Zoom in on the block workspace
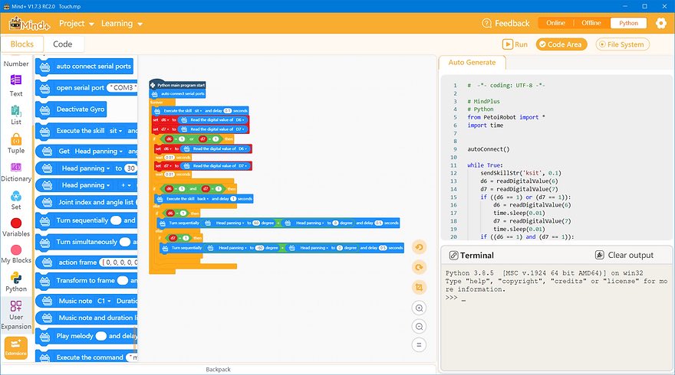 tap(419, 307)
